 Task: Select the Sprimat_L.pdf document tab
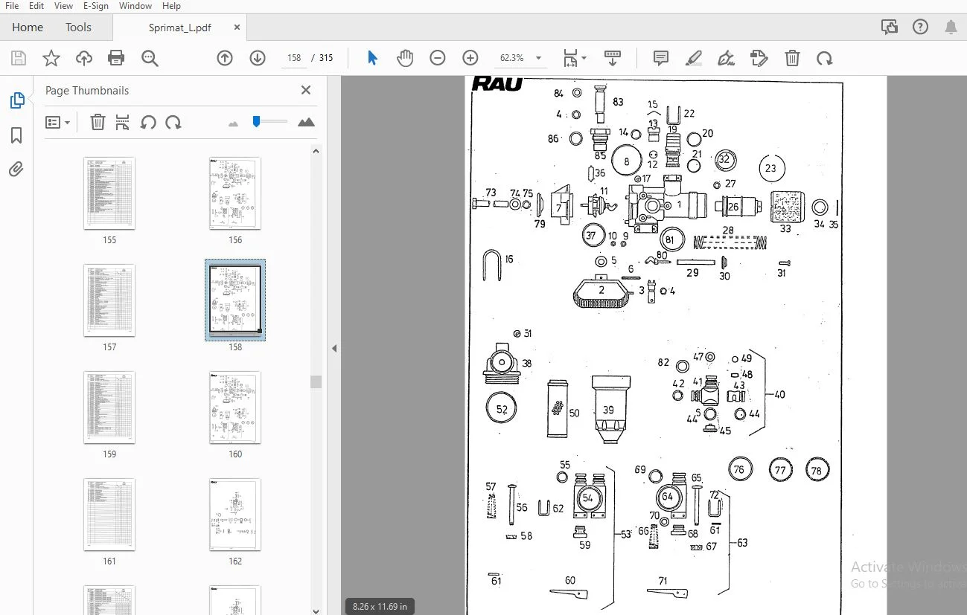180,28
